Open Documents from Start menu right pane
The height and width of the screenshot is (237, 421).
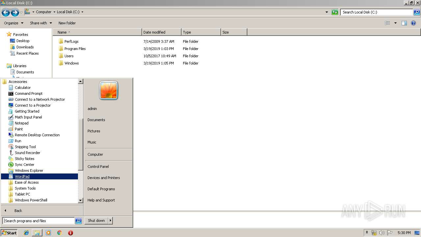pos(96,120)
